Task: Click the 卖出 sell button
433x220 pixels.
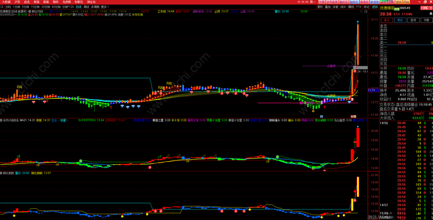Action: point(400,20)
